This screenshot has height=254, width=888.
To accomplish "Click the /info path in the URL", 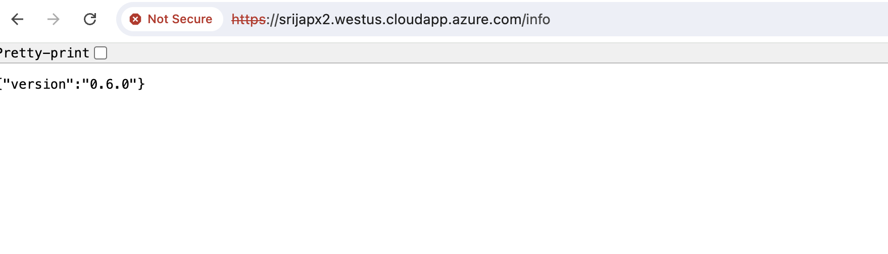I will coord(536,19).
